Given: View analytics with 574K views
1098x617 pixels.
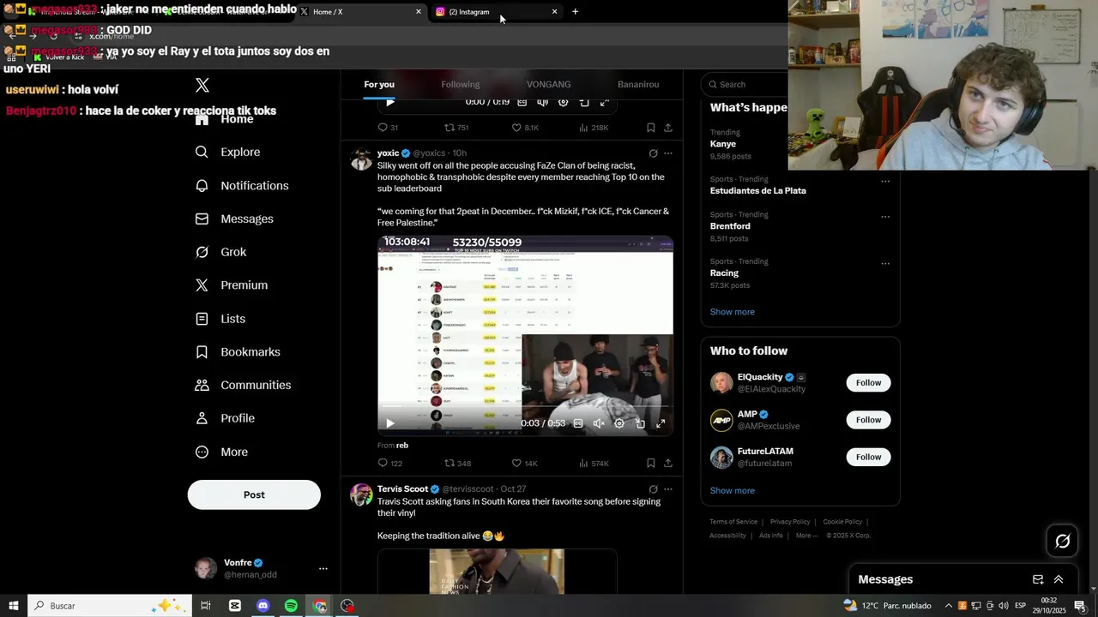Looking at the screenshot, I should click(x=594, y=464).
